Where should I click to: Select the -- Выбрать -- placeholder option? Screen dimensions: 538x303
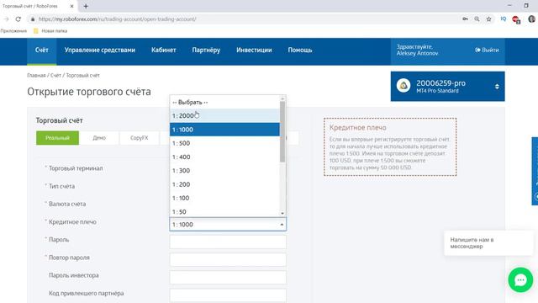coord(224,102)
